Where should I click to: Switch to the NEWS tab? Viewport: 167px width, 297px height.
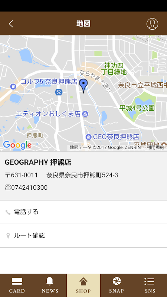[x=50, y=285]
